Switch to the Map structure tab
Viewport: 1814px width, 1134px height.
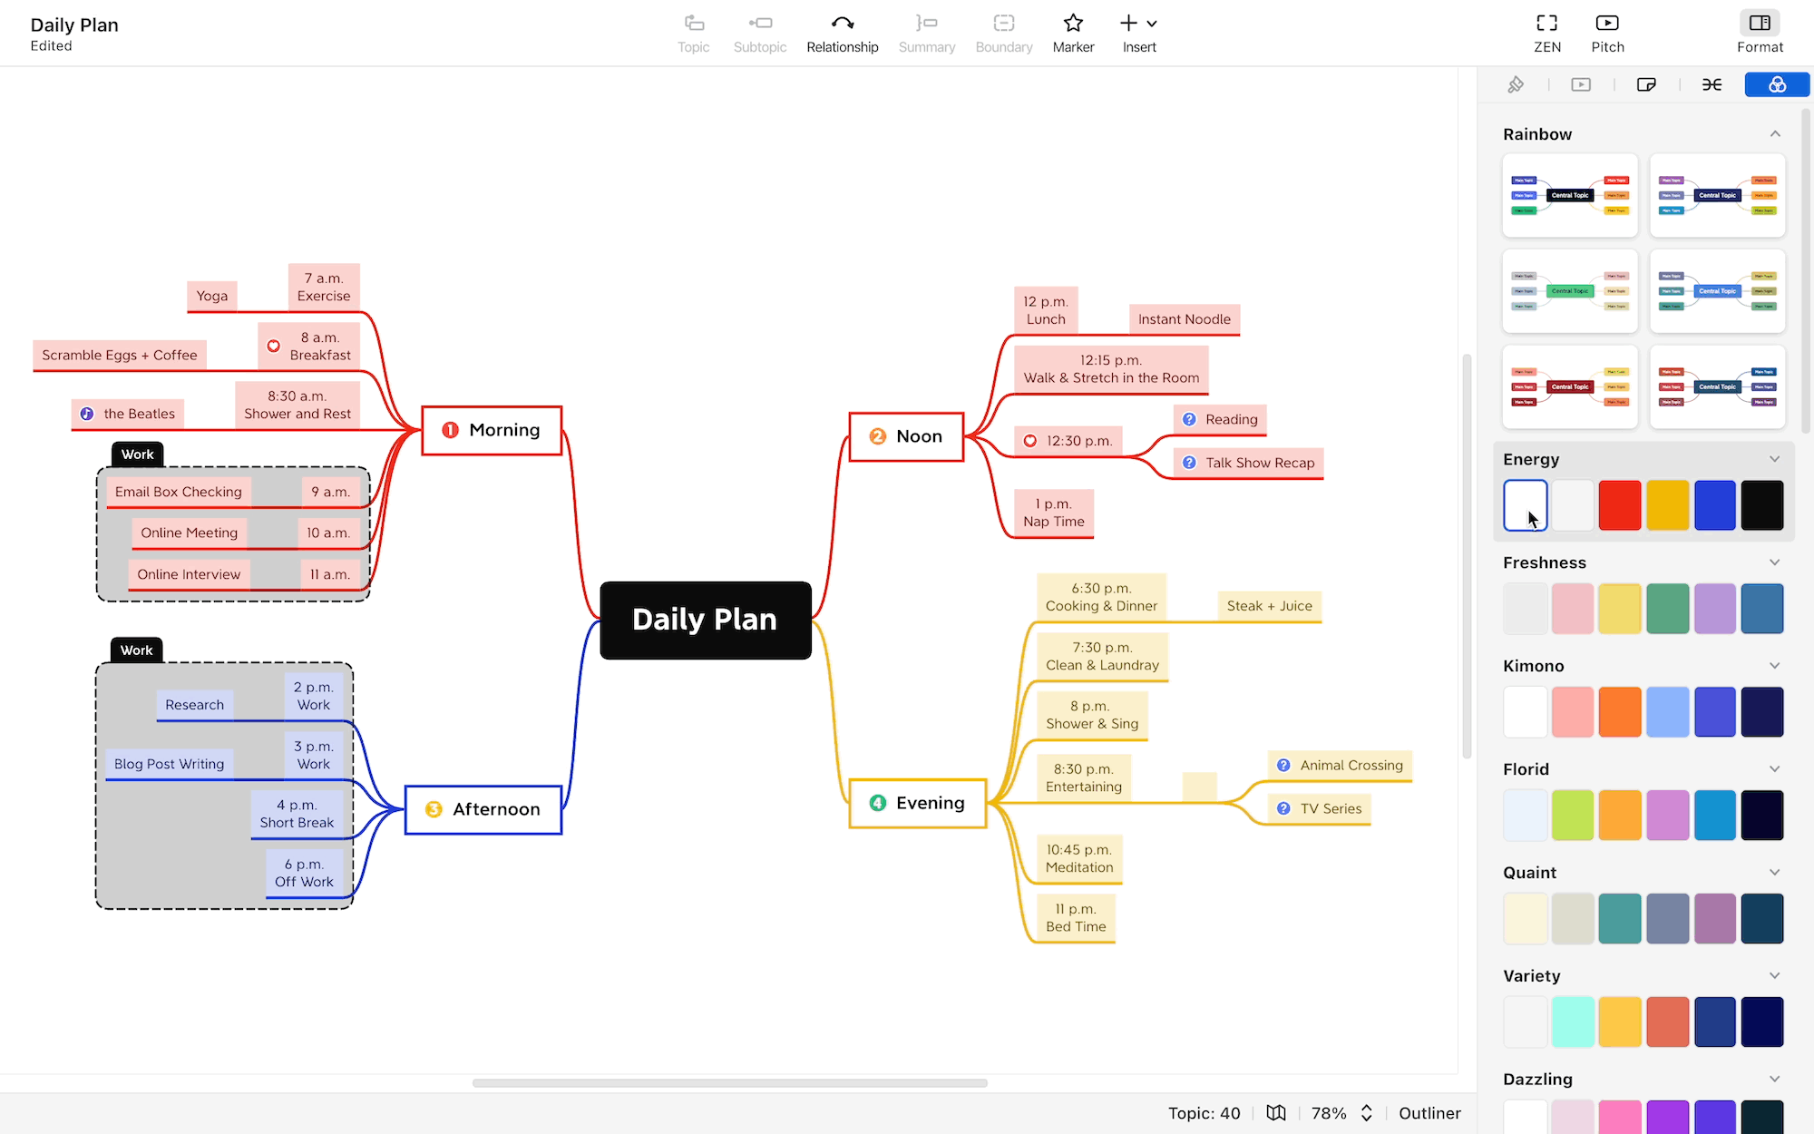[x=1712, y=84]
